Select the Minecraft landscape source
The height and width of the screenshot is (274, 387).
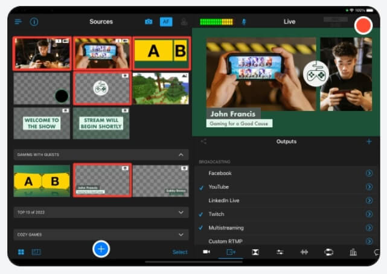(161, 89)
